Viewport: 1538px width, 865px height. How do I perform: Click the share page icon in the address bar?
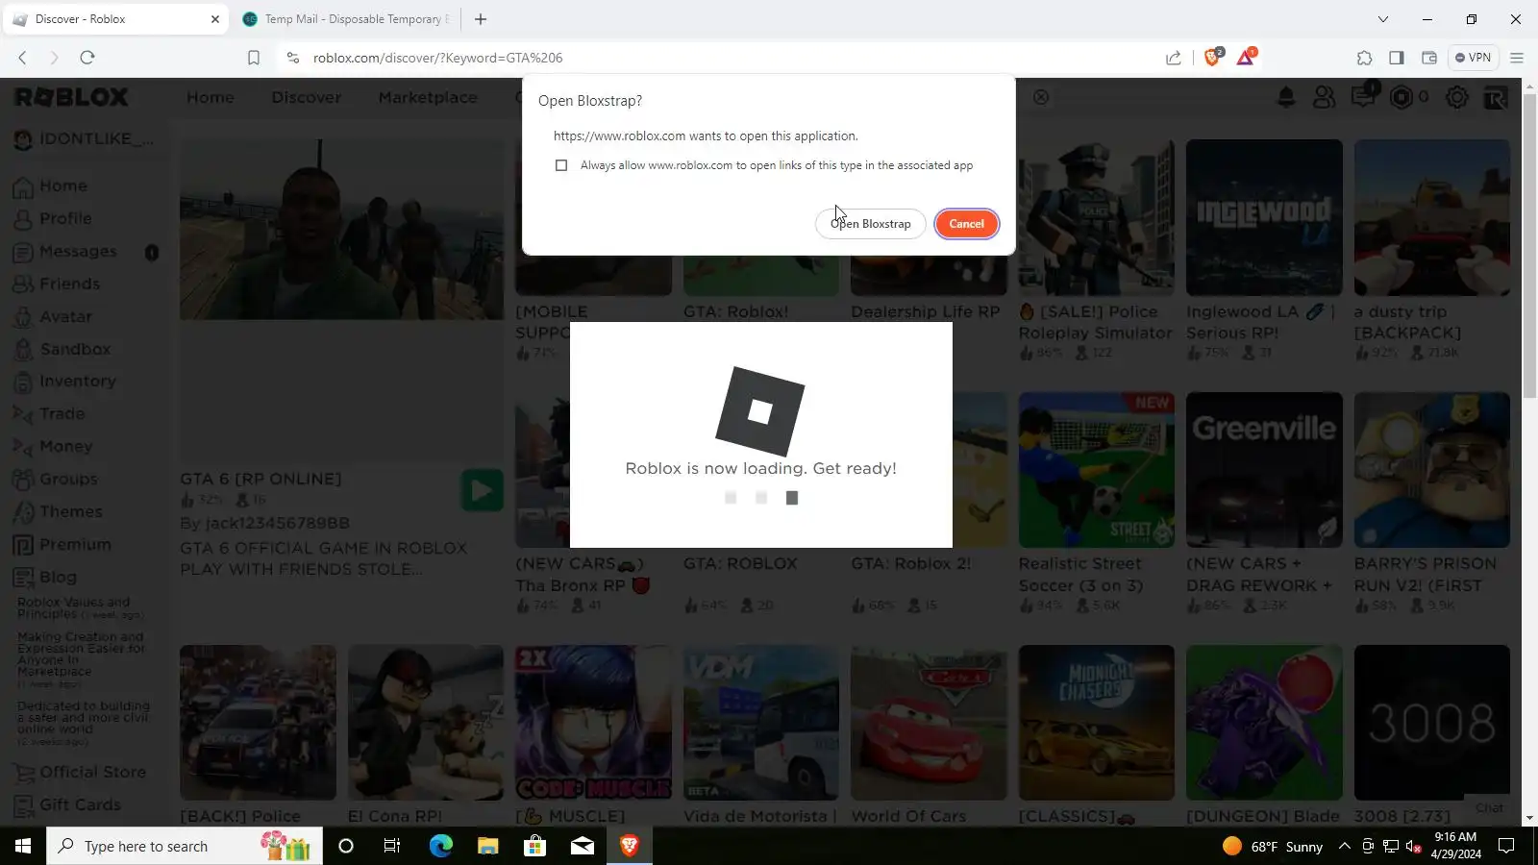[1174, 58]
